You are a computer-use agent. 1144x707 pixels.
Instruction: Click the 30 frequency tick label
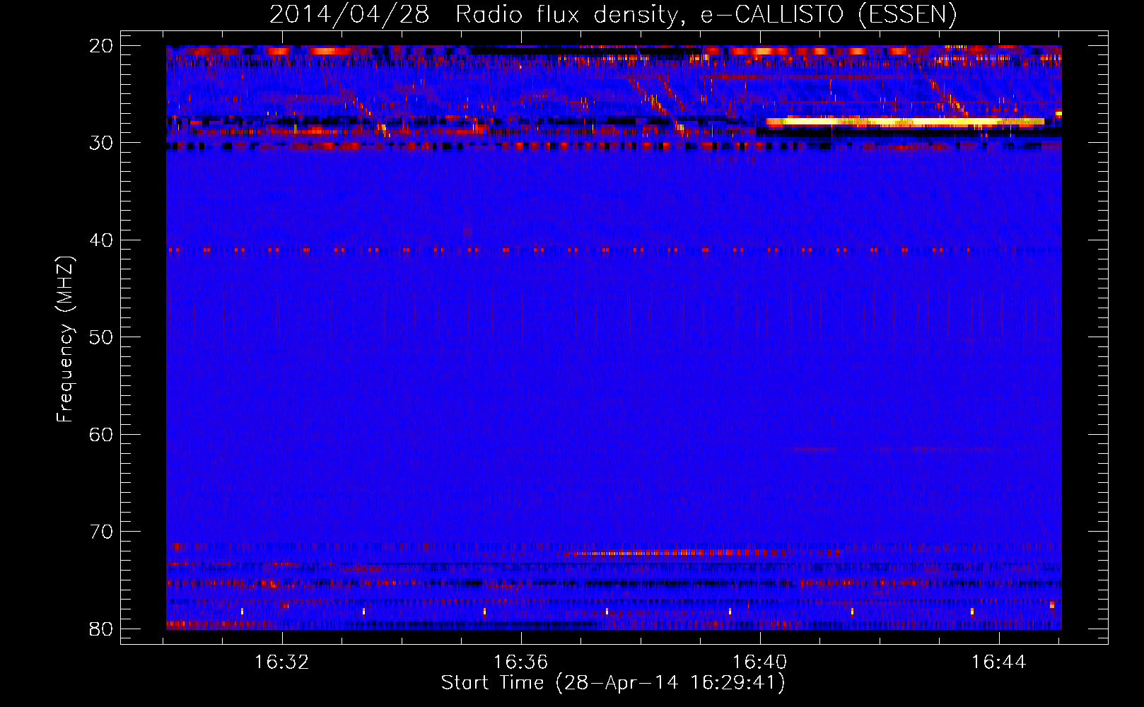(101, 143)
